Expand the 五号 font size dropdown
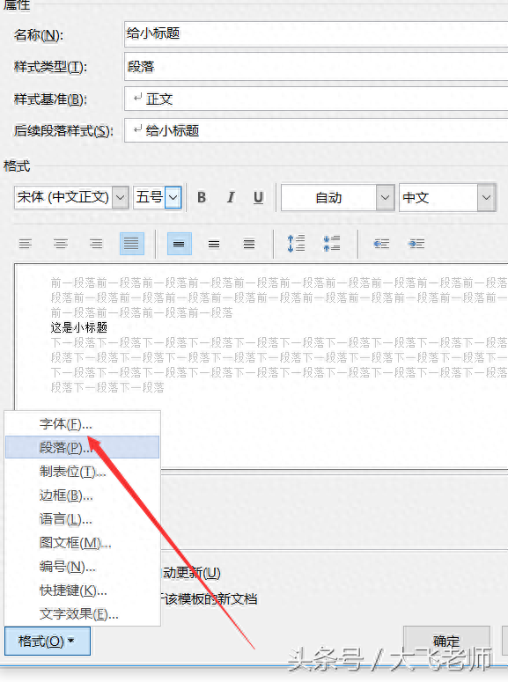508x682 pixels. pos(173,197)
